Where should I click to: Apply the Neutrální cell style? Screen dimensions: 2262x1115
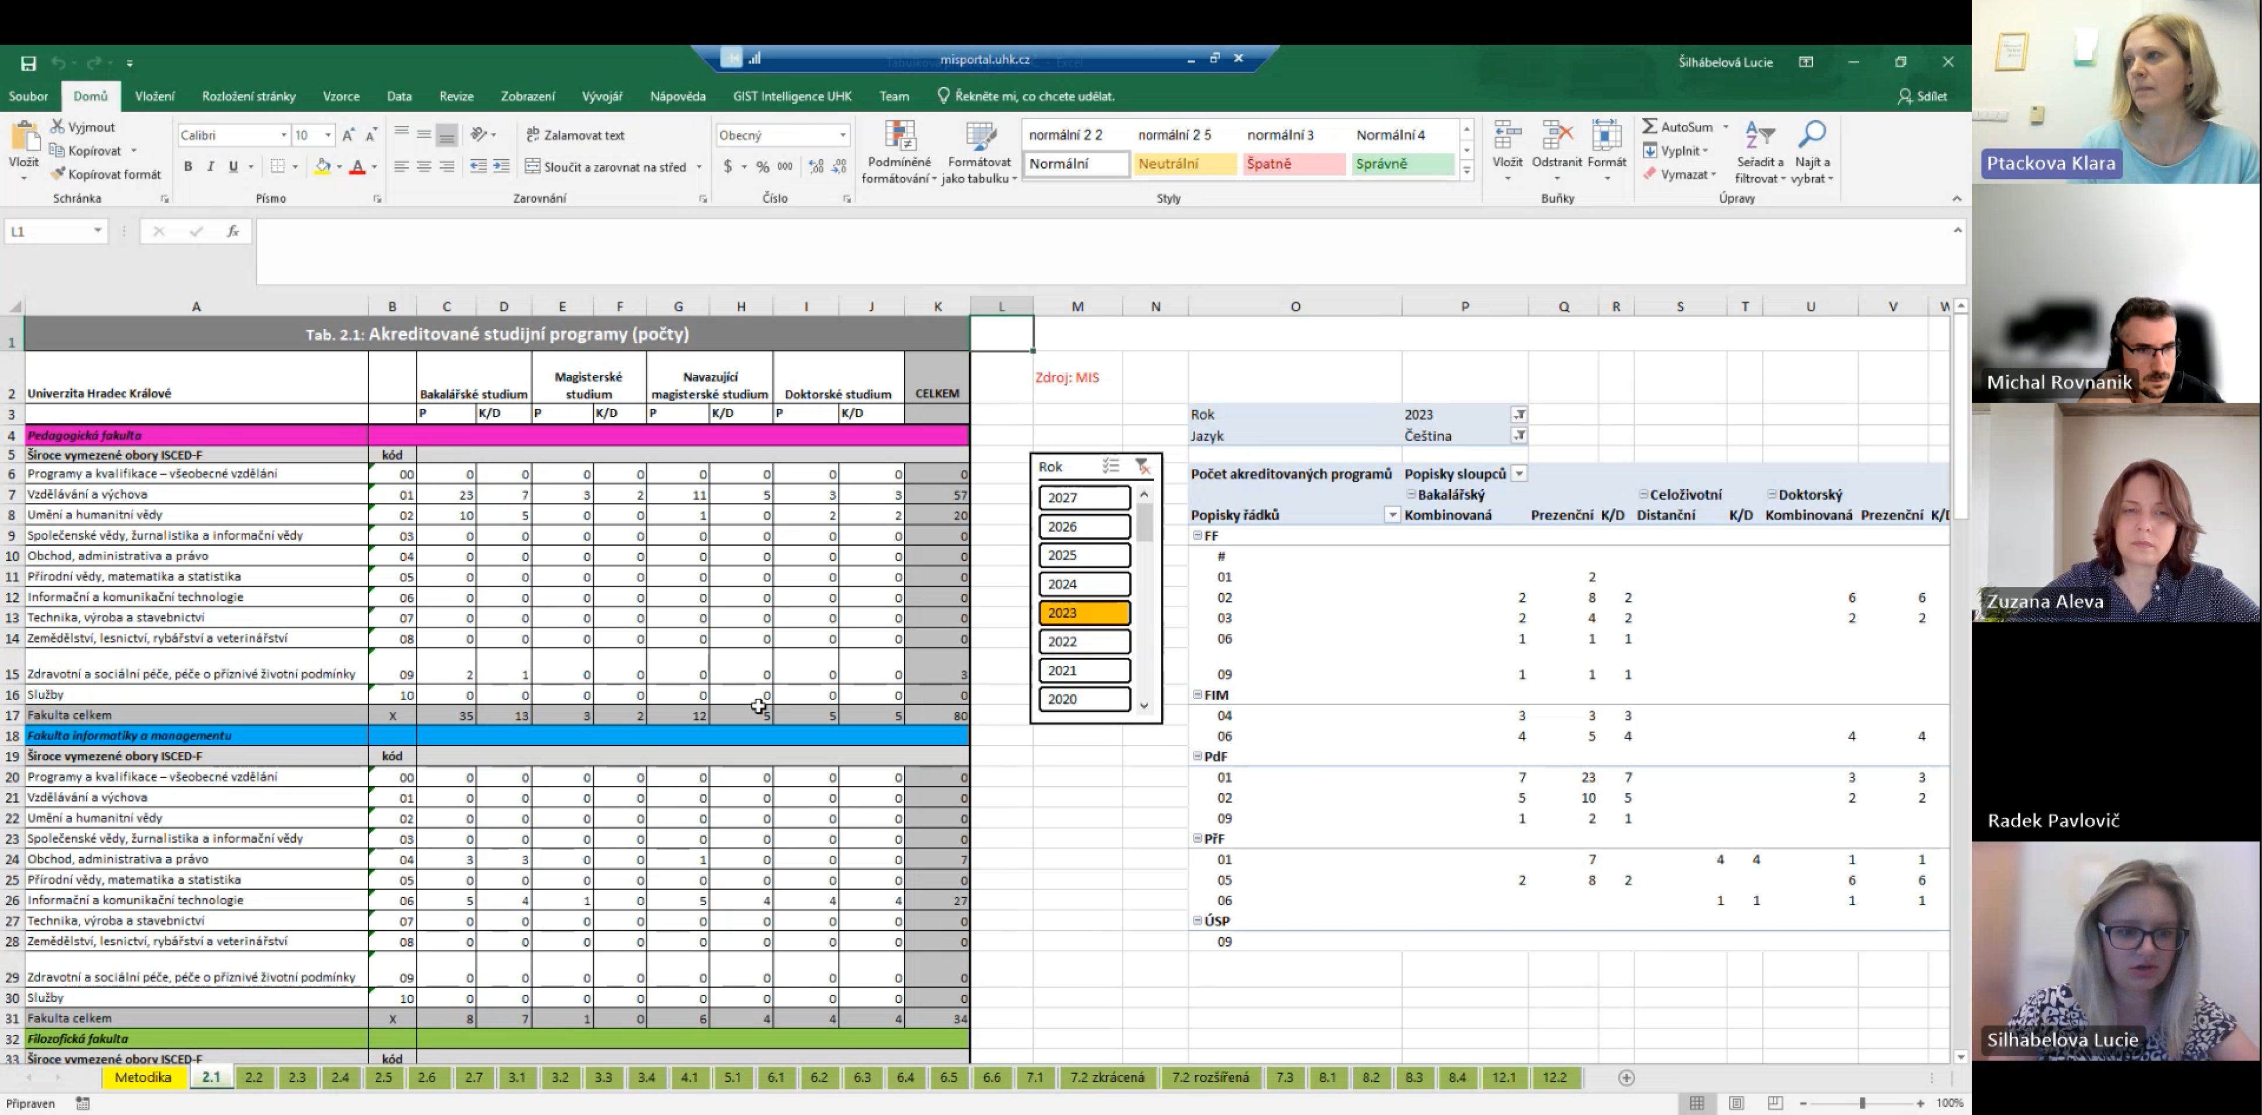click(x=1185, y=164)
